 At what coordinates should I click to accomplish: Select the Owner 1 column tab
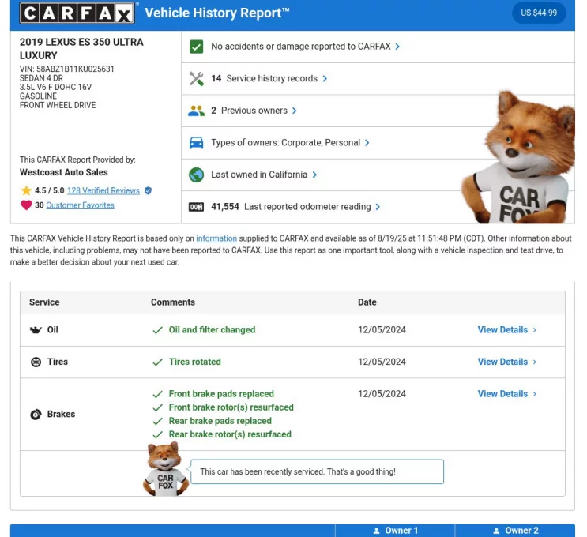[395, 531]
